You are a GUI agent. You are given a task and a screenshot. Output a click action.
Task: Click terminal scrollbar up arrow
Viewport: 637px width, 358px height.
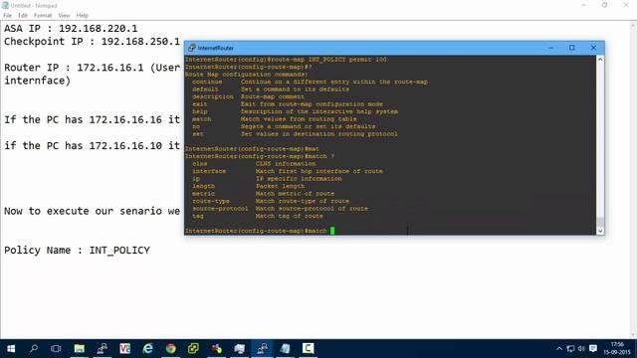coord(600,60)
